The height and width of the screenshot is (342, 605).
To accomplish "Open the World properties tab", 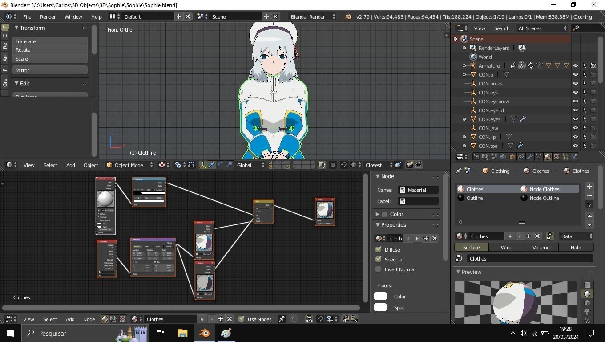I will pos(503,157).
